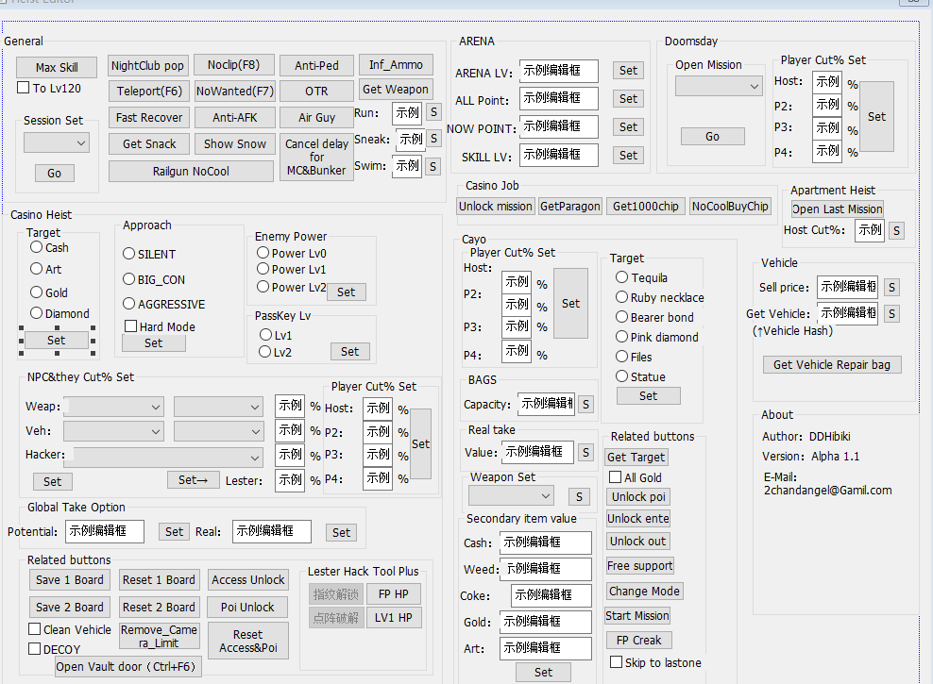Open the Session Set dropdown
The height and width of the screenshot is (684, 933).
tap(57, 142)
